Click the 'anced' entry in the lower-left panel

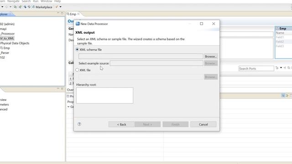(4, 109)
